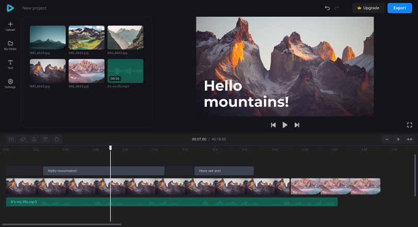Select the misty valley thumbnail
418x227 pixels.
[125, 38]
